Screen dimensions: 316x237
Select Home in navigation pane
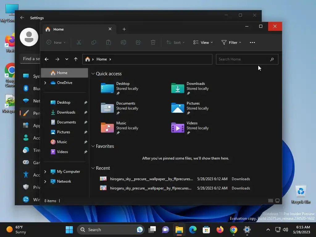[64, 73]
